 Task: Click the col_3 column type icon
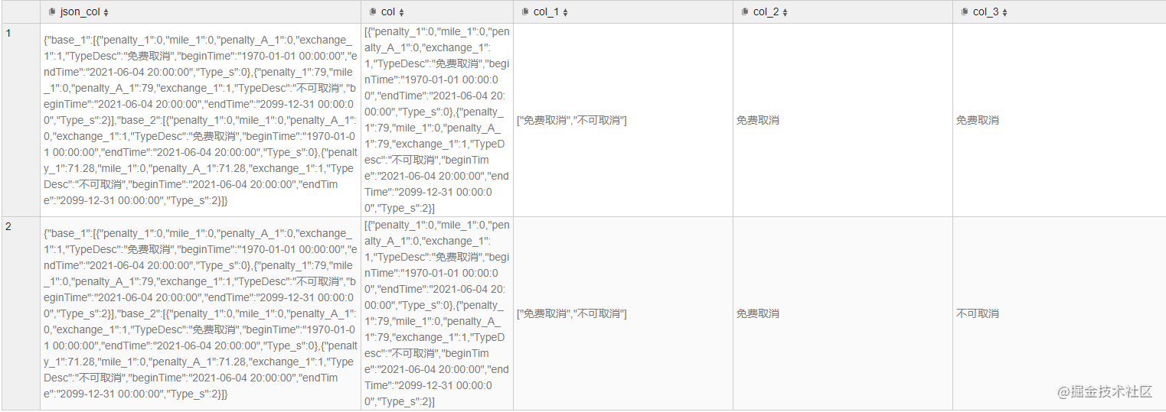pyautogui.click(x=965, y=12)
